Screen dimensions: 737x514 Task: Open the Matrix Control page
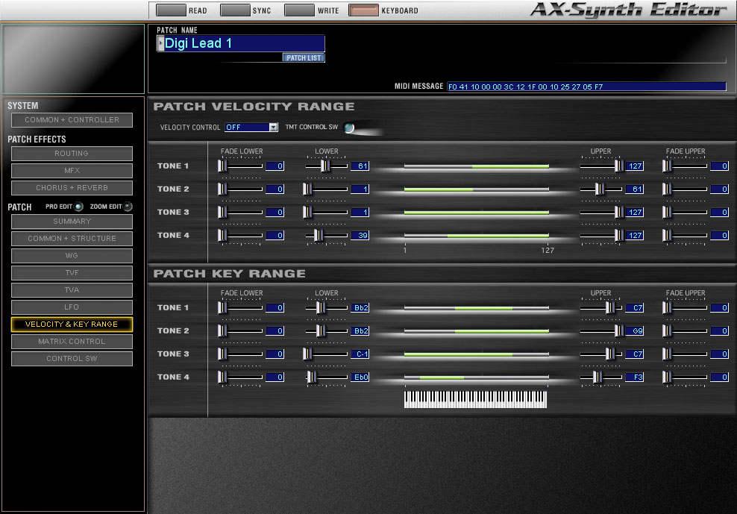[x=72, y=342]
